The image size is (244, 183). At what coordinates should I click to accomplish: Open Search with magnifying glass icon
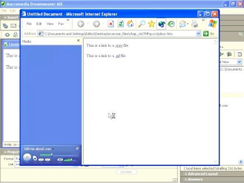pos(142,24)
